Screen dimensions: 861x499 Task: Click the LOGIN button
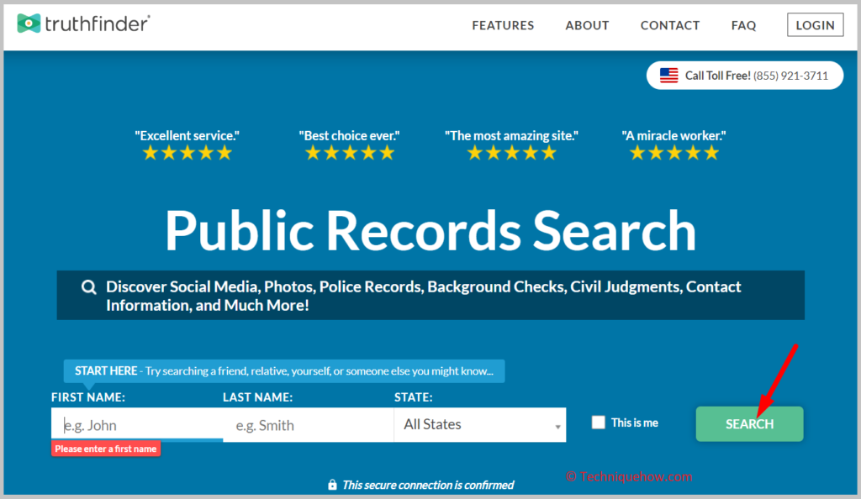(x=815, y=25)
